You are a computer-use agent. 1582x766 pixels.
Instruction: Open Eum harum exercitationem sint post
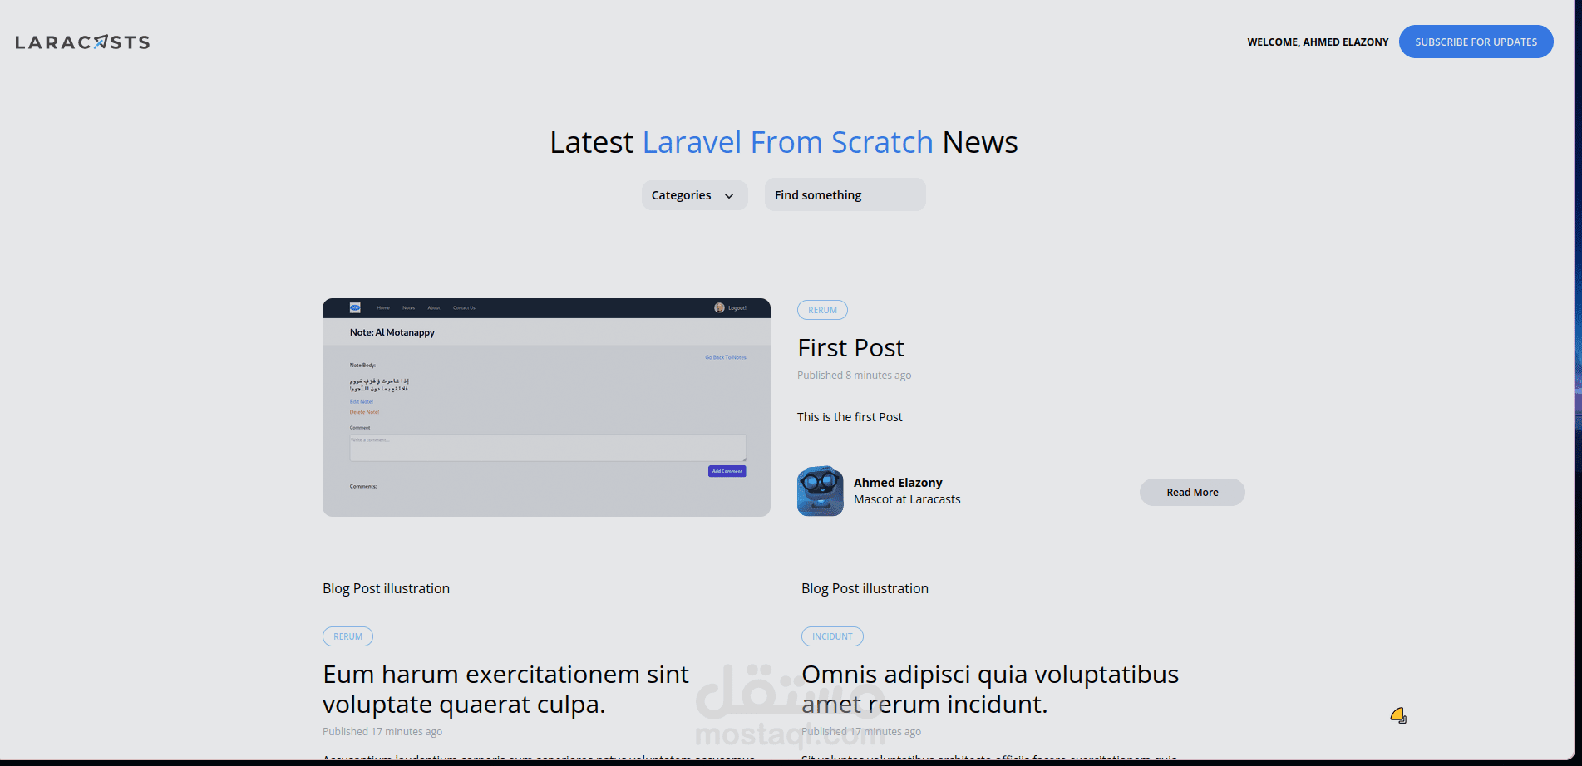click(x=505, y=689)
